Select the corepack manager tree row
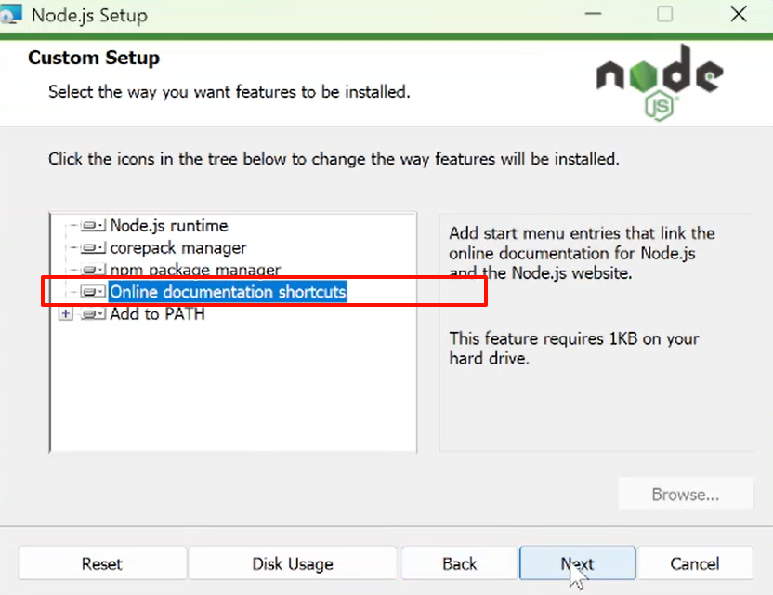The height and width of the screenshot is (595, 773). (178, 247)
